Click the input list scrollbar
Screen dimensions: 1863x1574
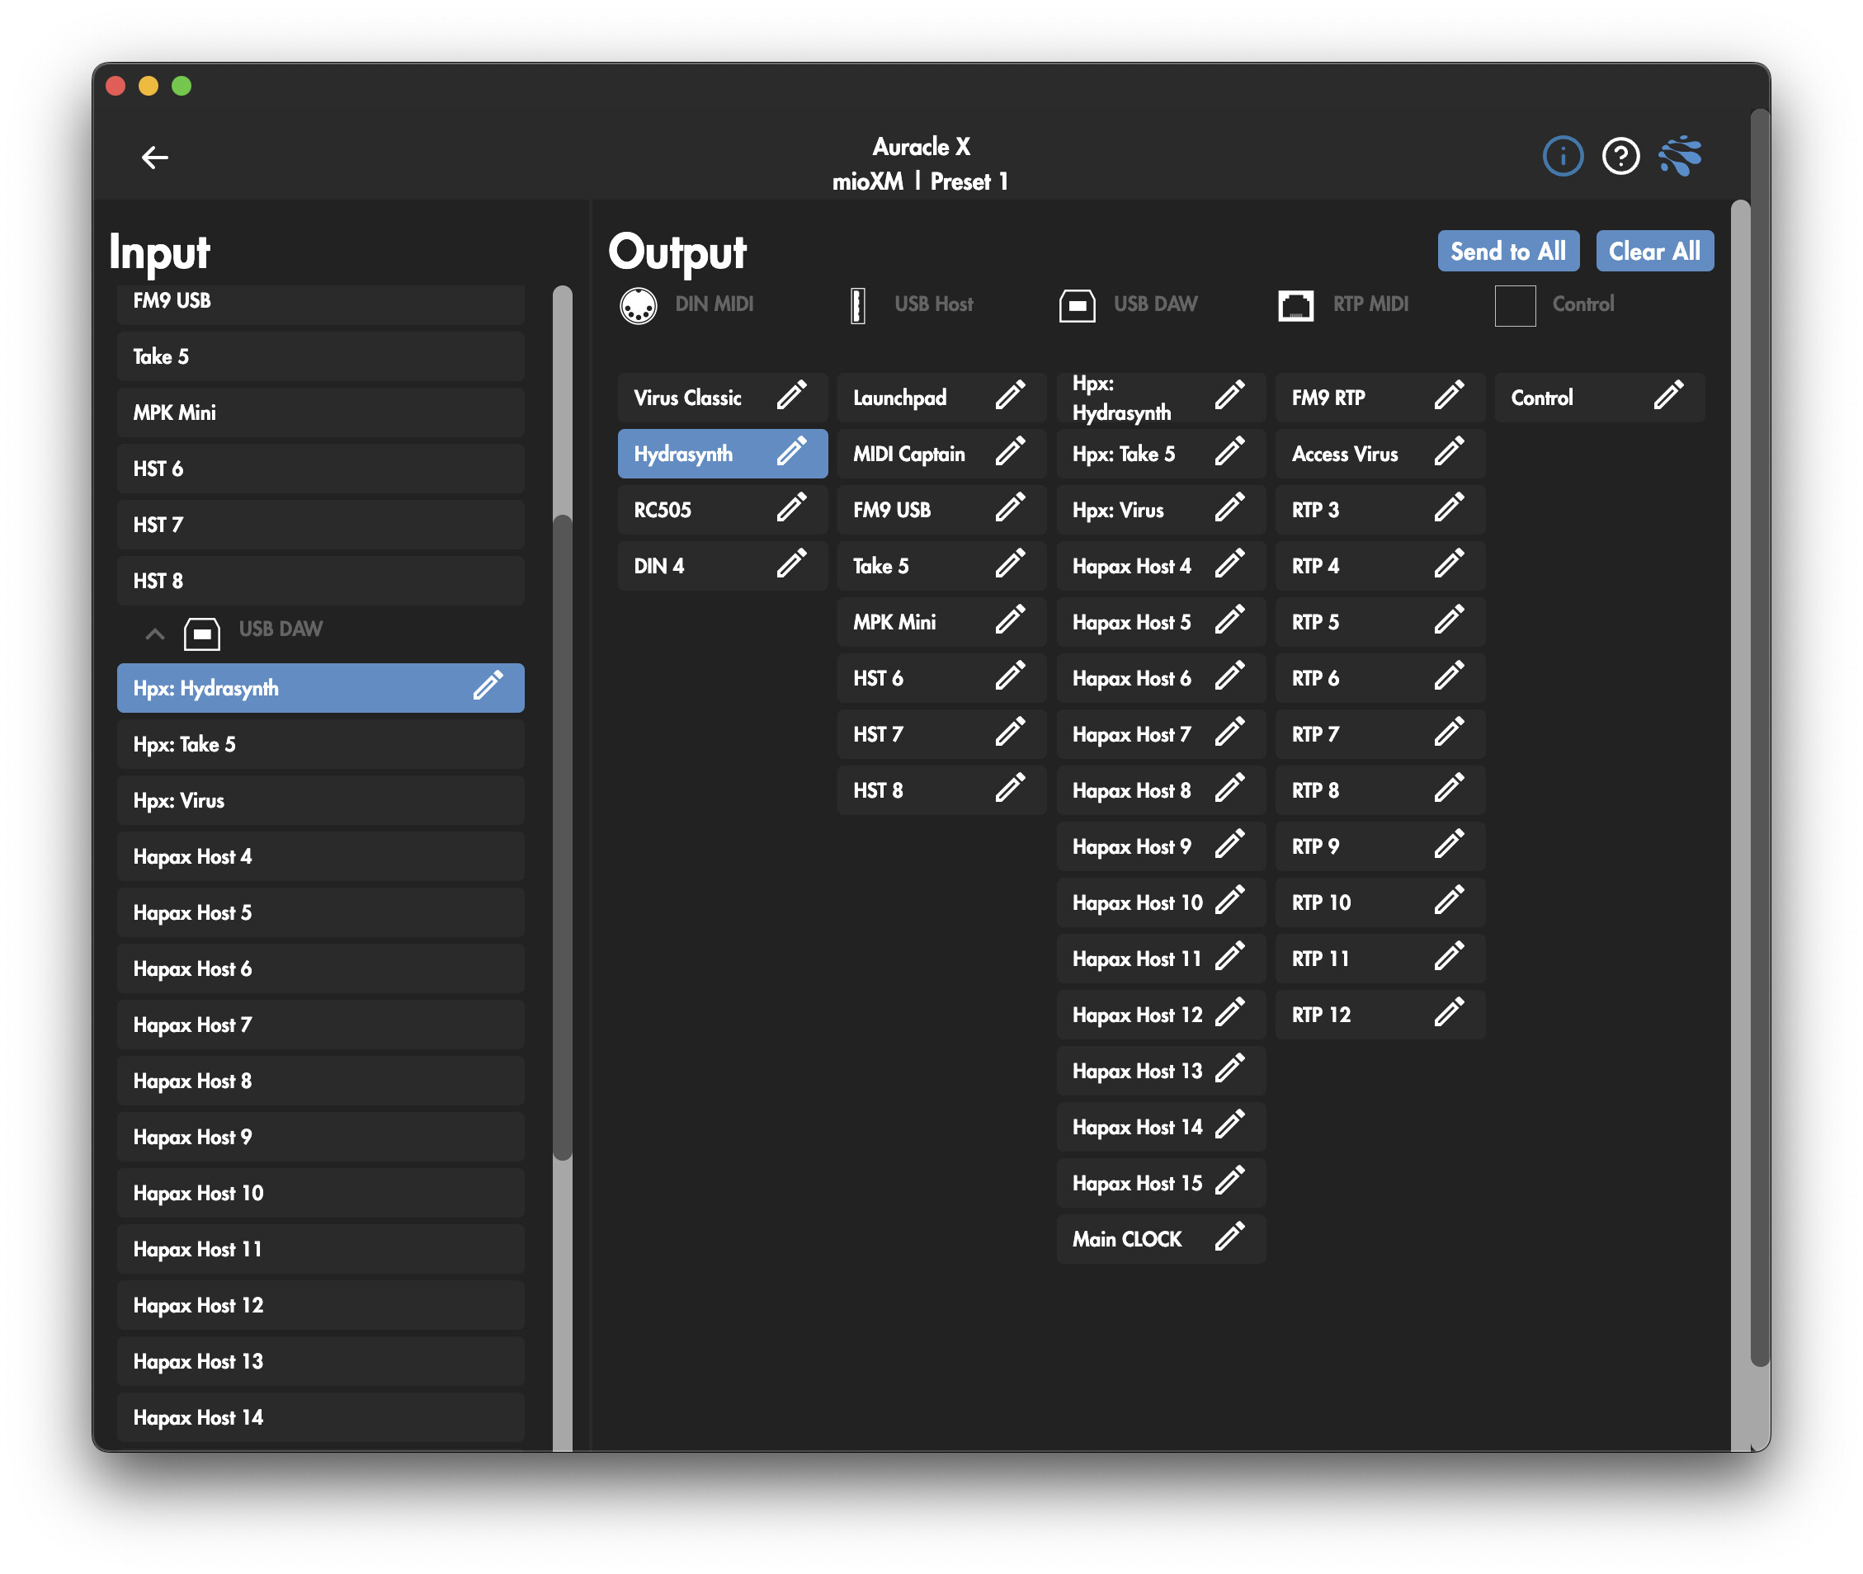(561, 839)
